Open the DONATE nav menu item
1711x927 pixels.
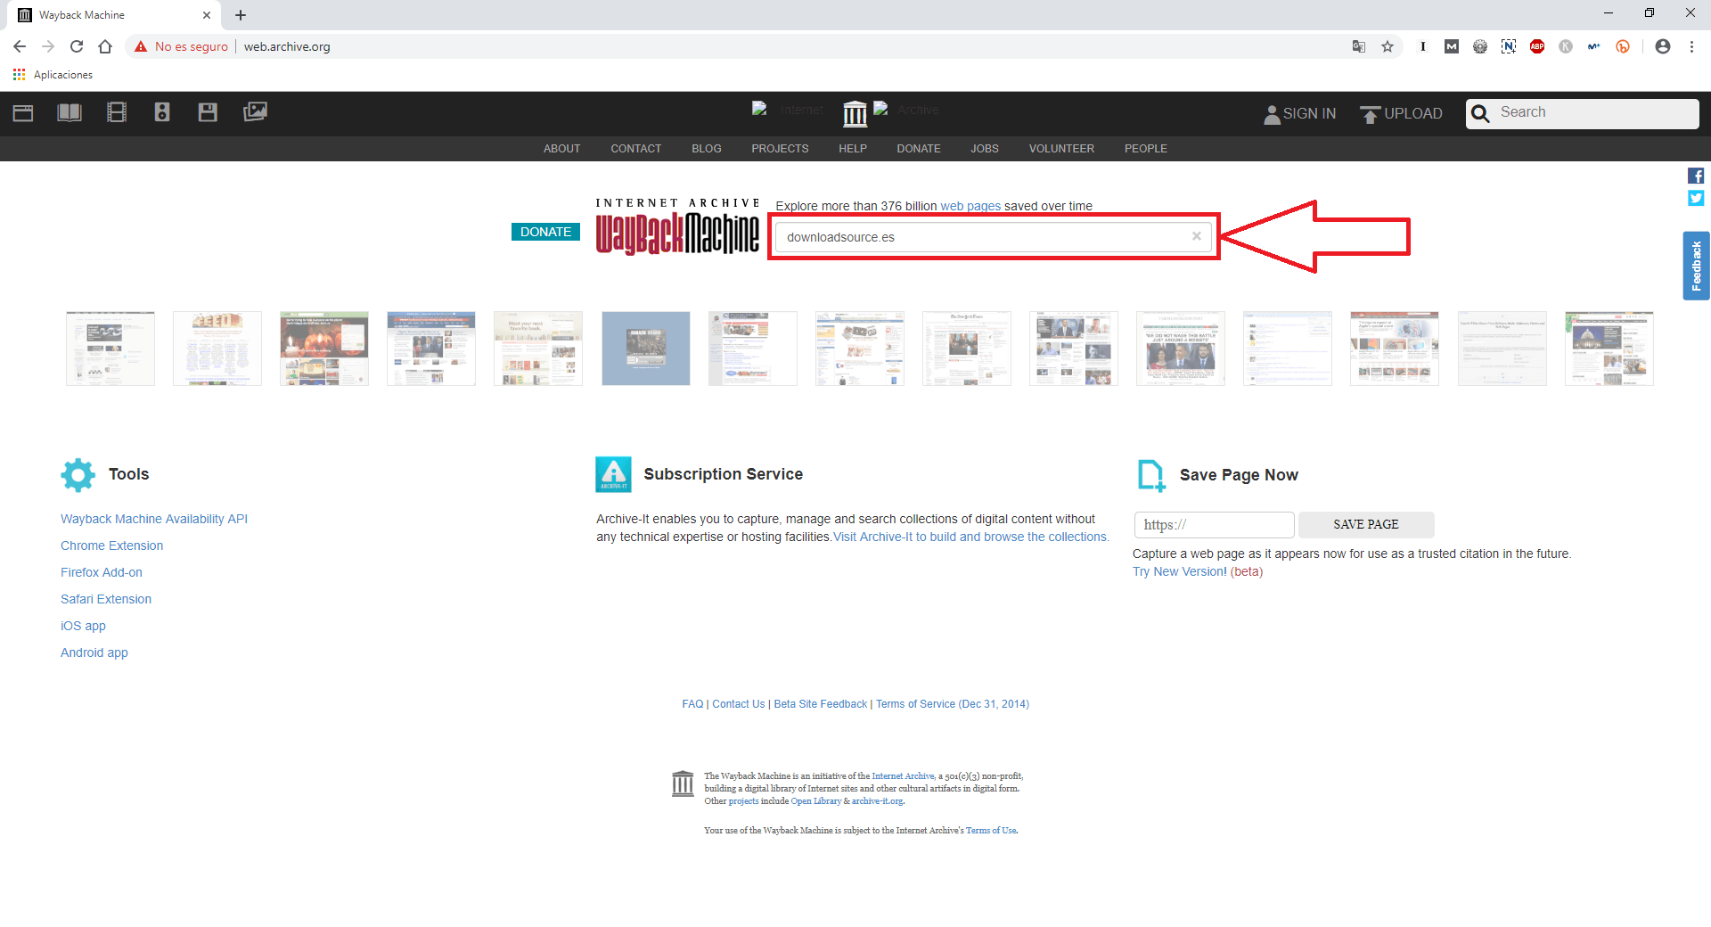tap(919, 149)
